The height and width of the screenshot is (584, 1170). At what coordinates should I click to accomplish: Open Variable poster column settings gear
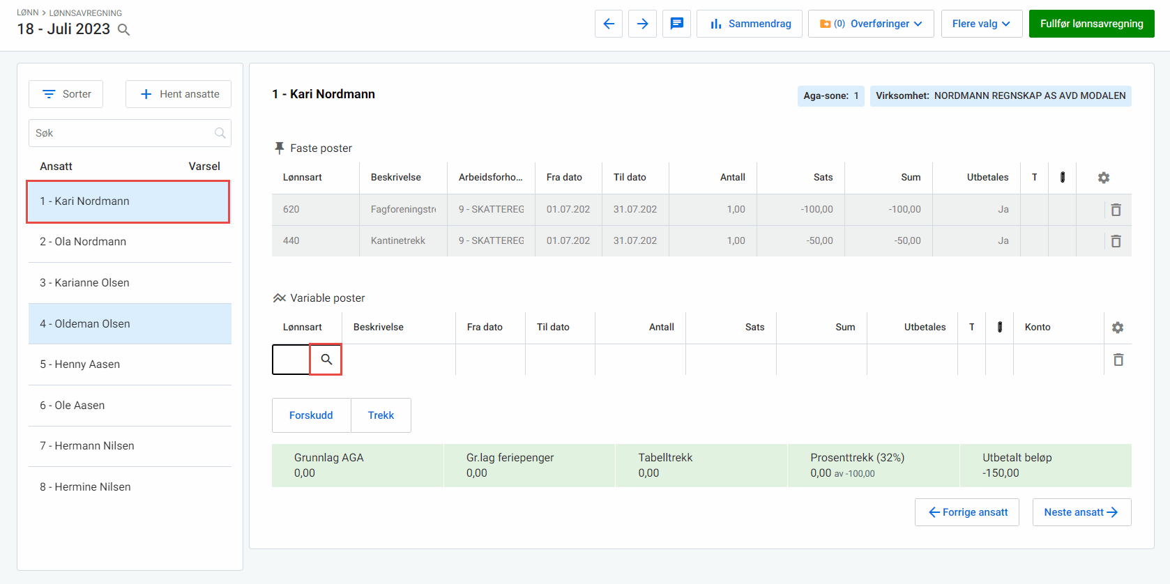1117,328
